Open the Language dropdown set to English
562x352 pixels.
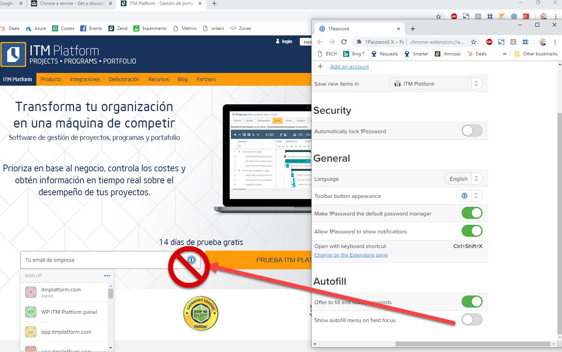(463, 178)
